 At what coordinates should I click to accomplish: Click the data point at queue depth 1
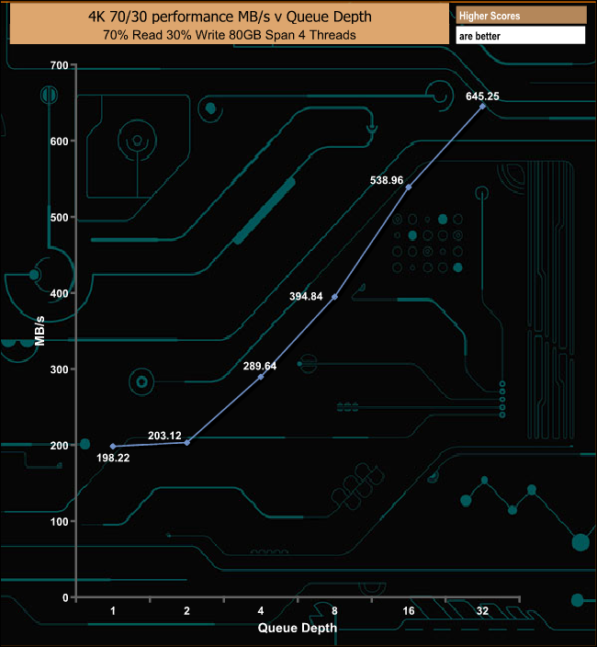113,447
